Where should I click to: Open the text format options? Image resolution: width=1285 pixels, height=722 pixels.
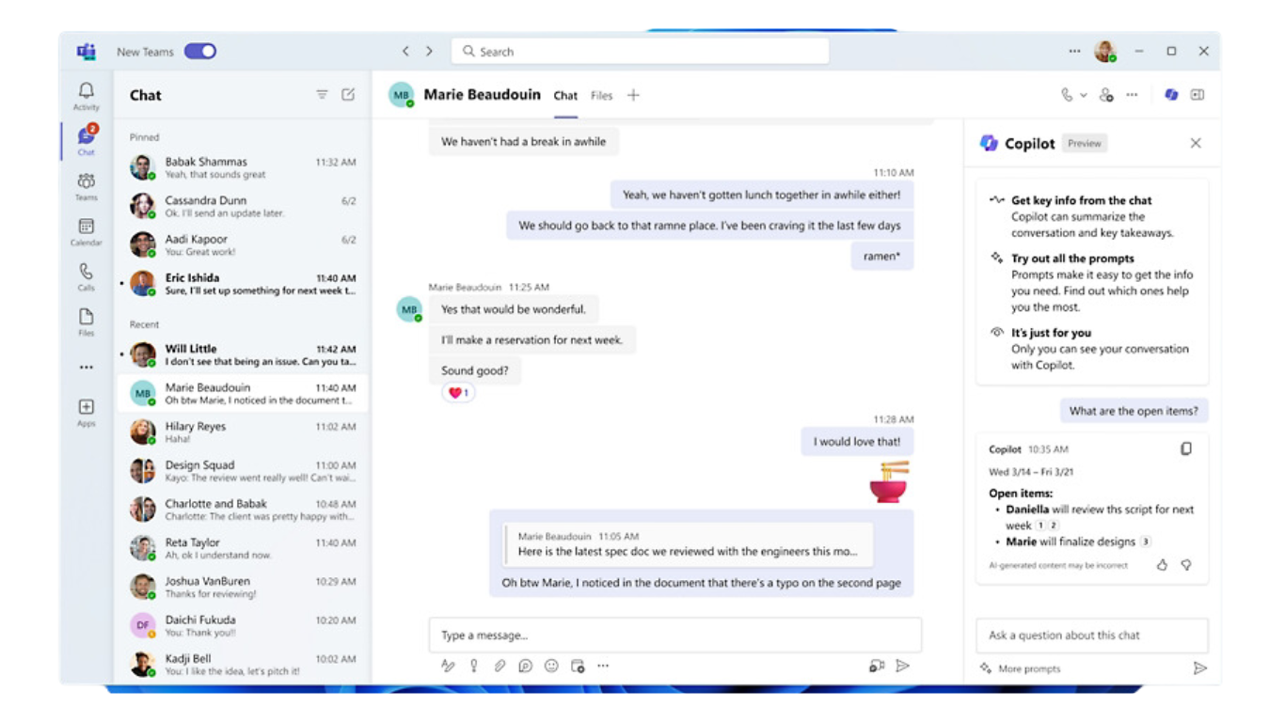(448, 666)
